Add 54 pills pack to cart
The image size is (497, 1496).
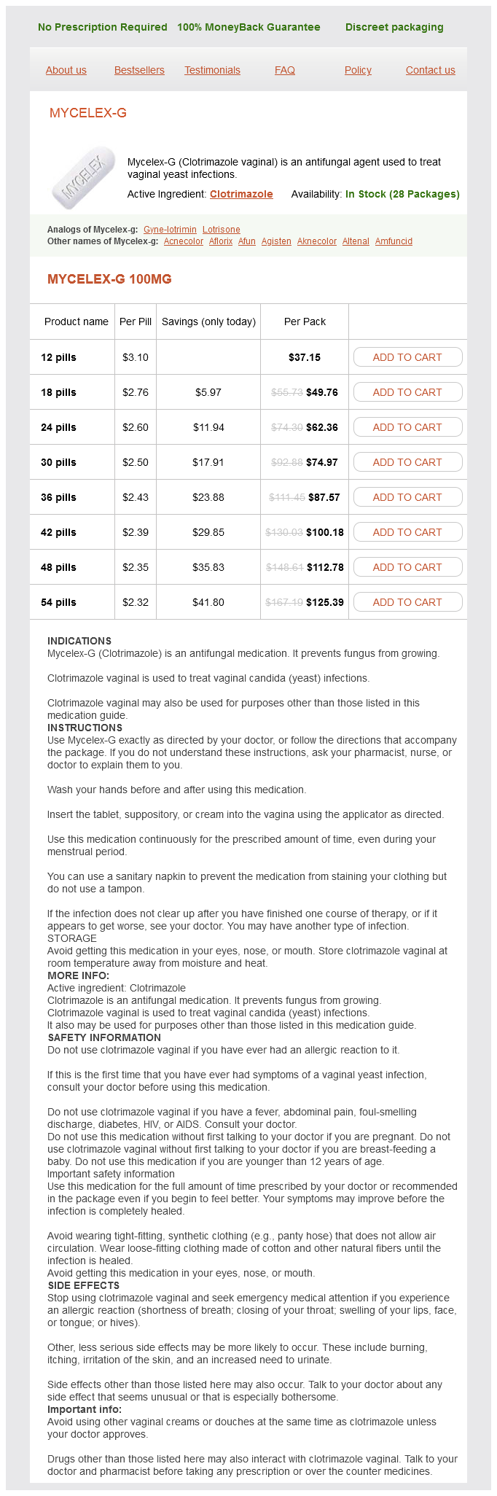coord(407,602)
